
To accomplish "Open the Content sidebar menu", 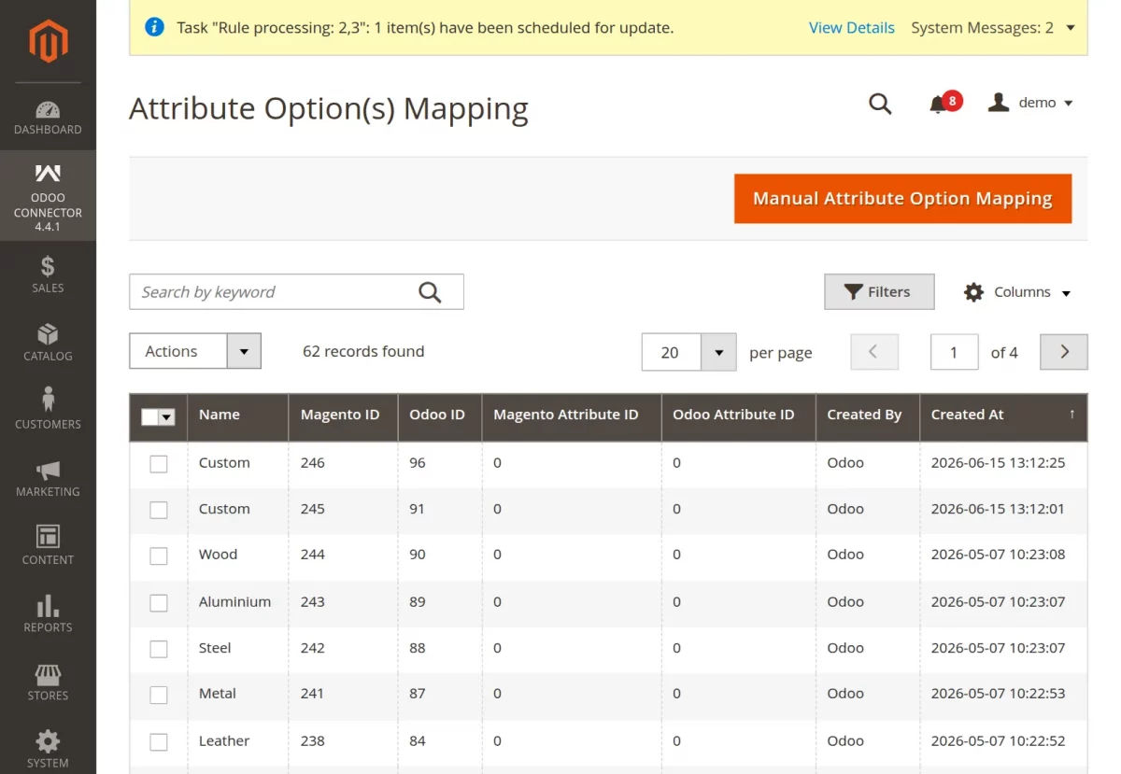I will (48, 546).
